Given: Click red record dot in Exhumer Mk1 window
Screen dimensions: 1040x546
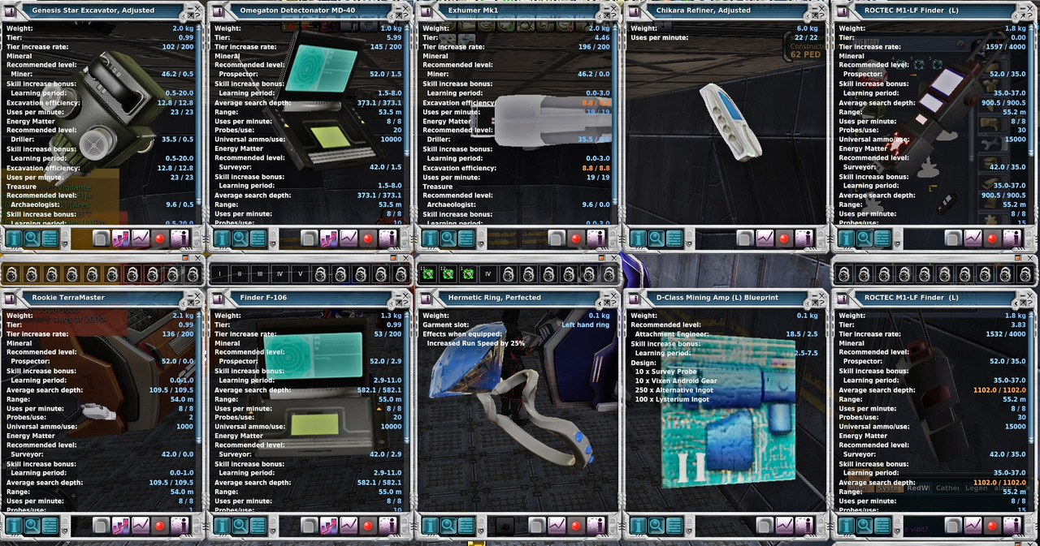Looking at the screenshot, I should 576,239.
